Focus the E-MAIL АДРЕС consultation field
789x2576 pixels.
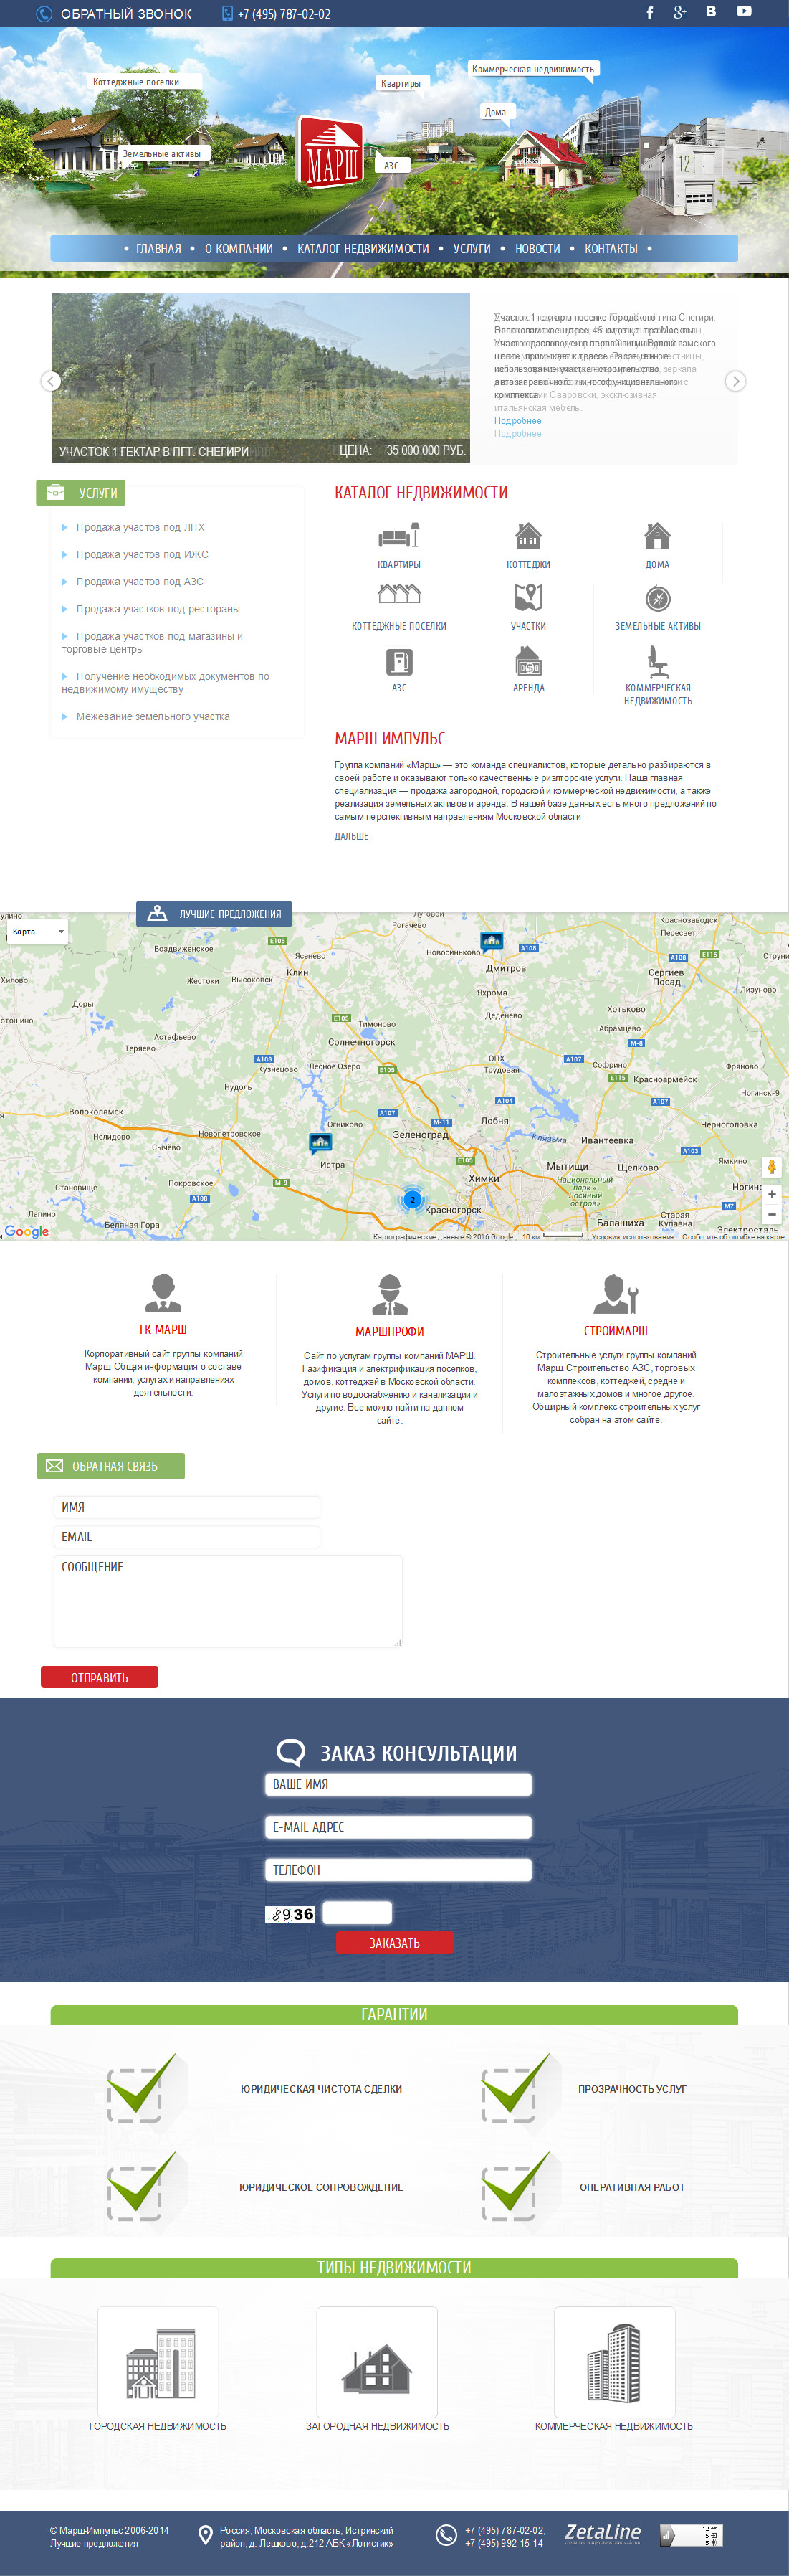coord(398,1827)
